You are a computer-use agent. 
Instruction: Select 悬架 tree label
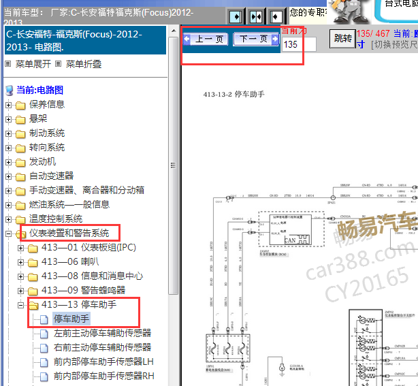[x=38, y=118]
